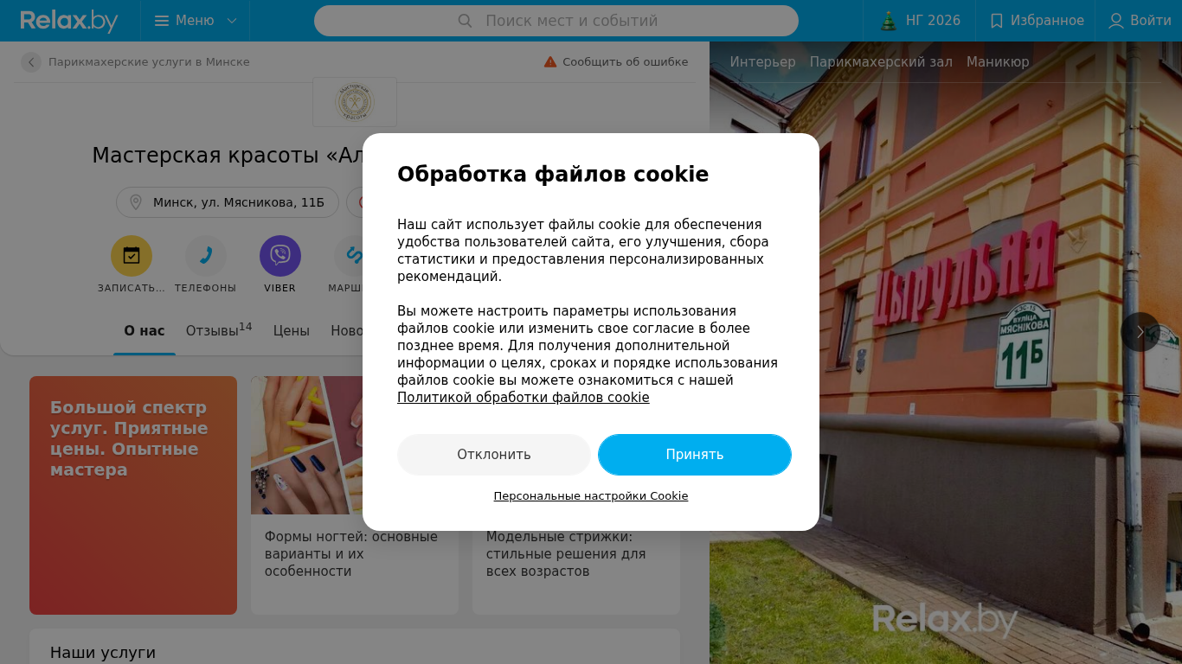Click the Relax.by logo in header

[69, 21]
